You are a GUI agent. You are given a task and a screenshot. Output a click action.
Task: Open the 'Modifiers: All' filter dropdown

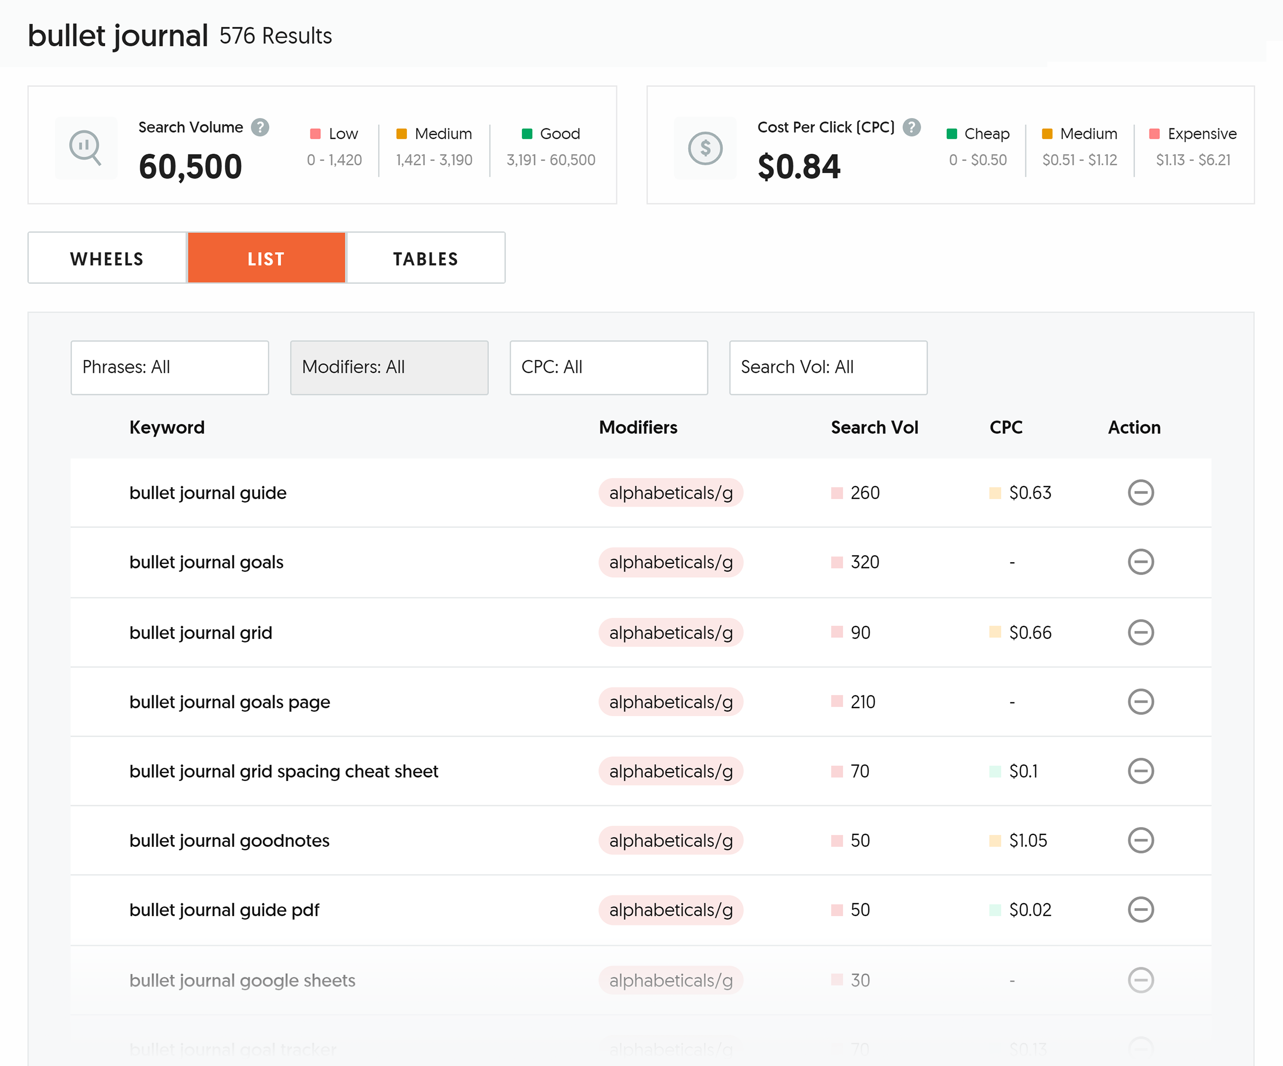(x=389, y=367)
